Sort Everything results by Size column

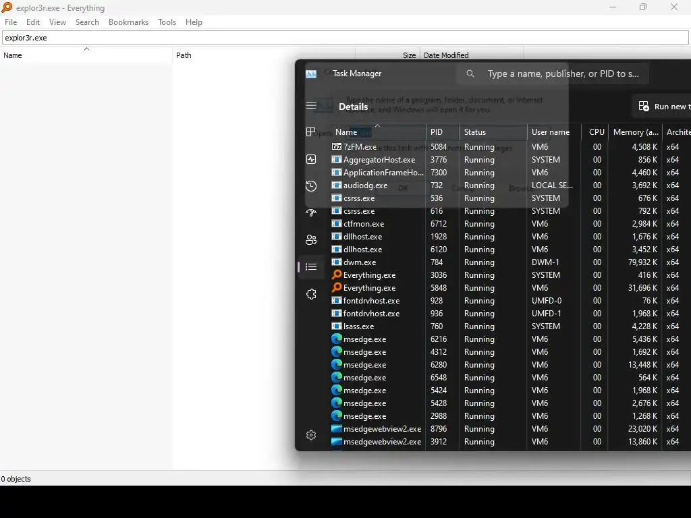[388, 55]
